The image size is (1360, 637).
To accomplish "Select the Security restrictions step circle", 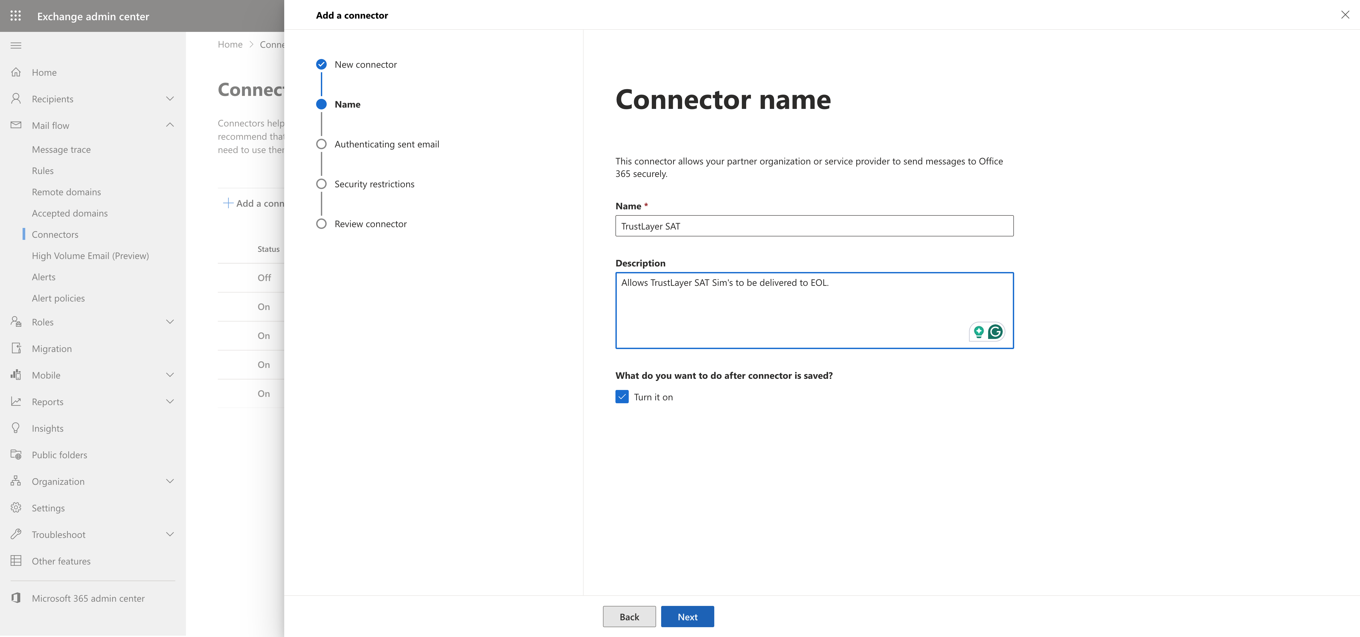I will [x=321, y=184].
